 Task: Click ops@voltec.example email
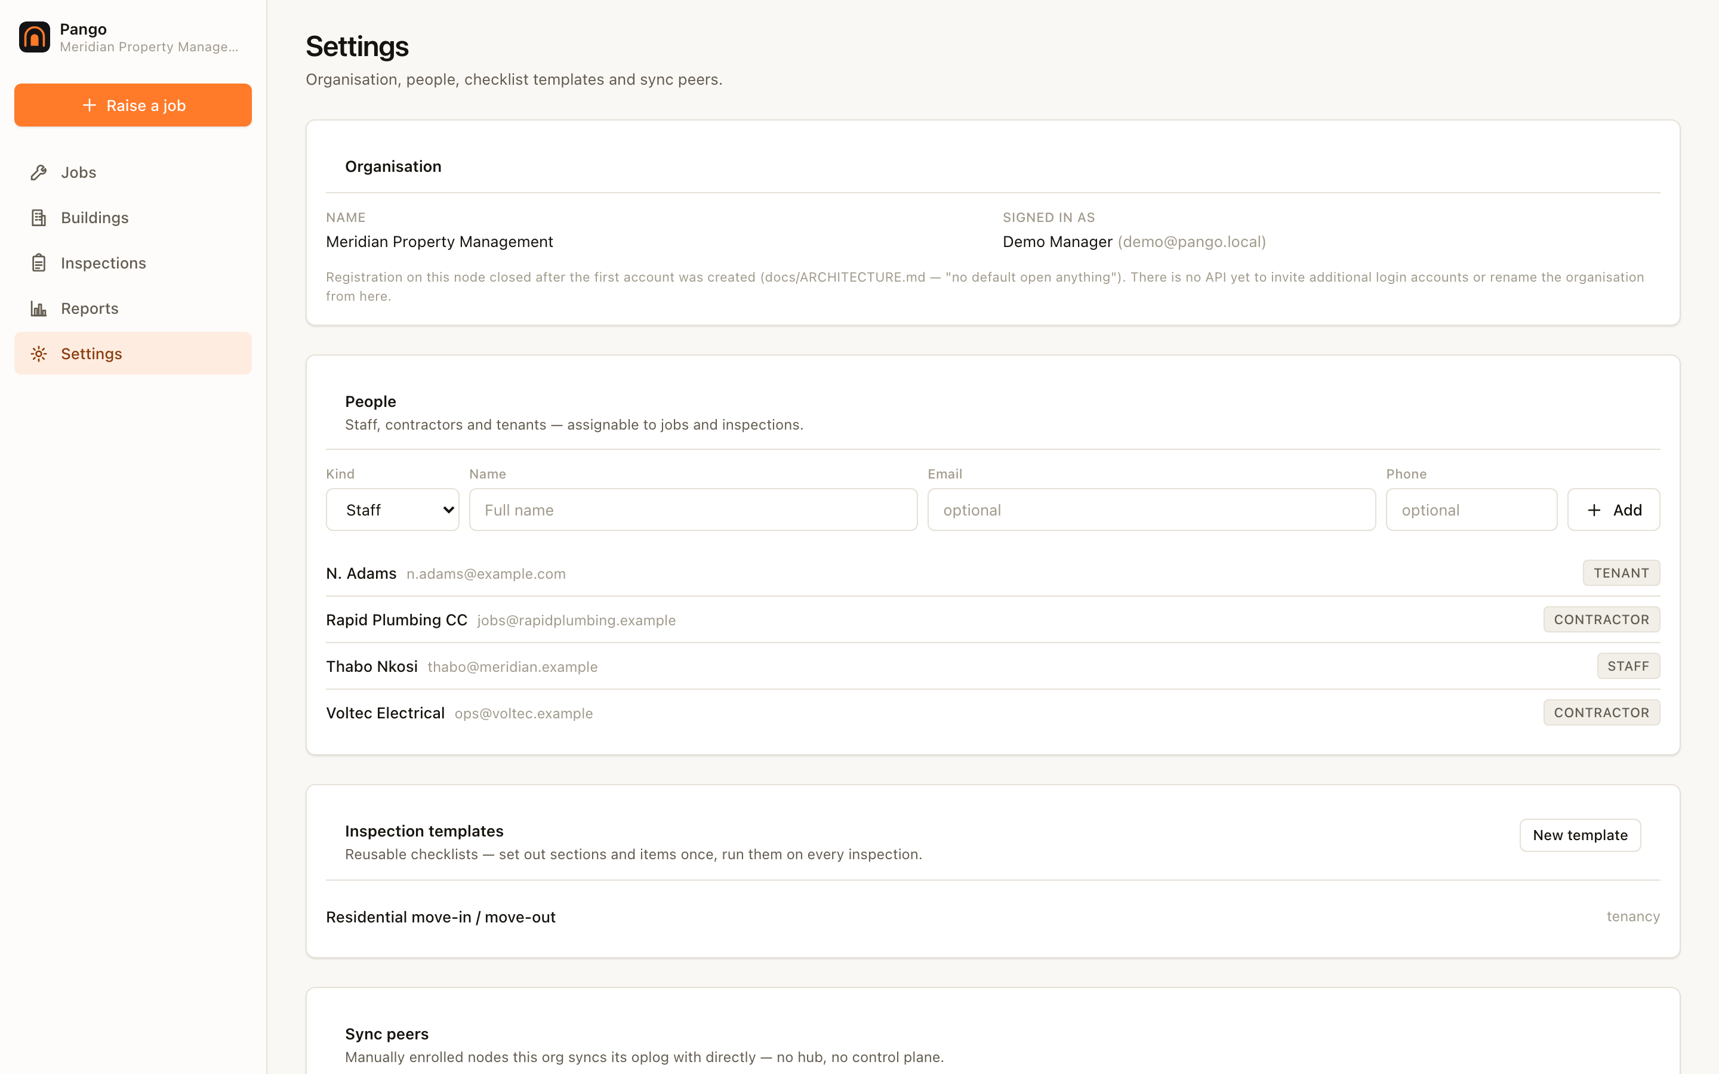523,714
